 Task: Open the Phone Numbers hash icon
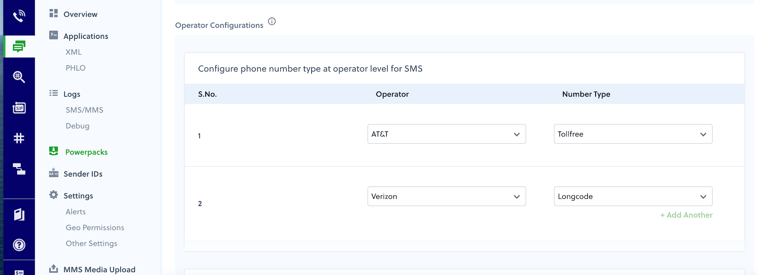coord(19,138)
